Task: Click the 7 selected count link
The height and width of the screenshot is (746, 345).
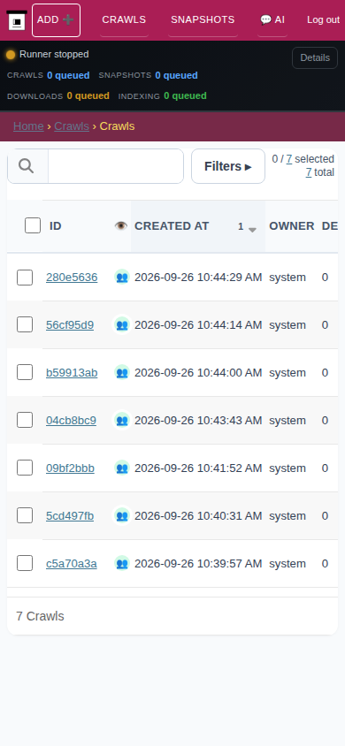Action: tap(289, 159)
